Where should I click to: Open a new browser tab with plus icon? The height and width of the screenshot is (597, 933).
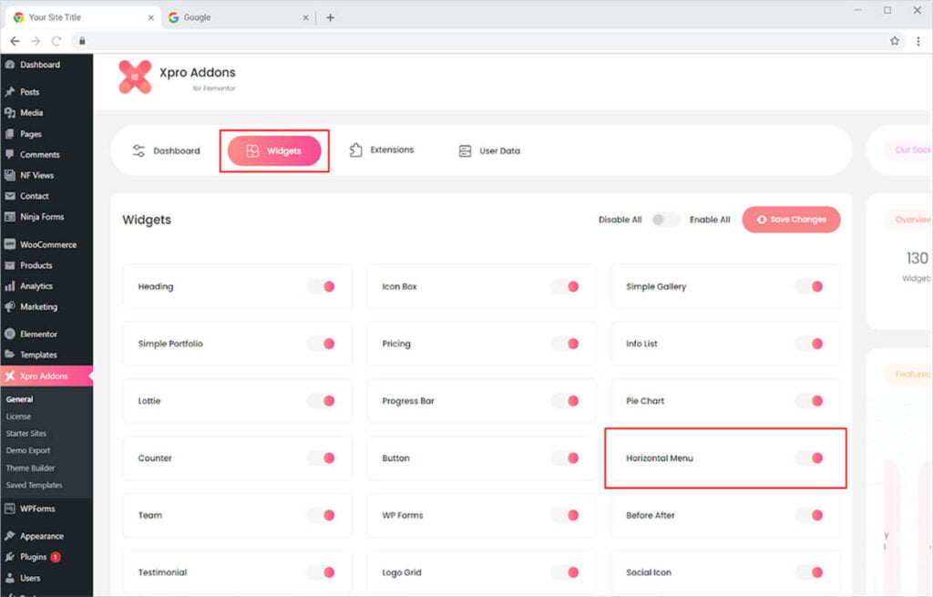pos(330,17)
